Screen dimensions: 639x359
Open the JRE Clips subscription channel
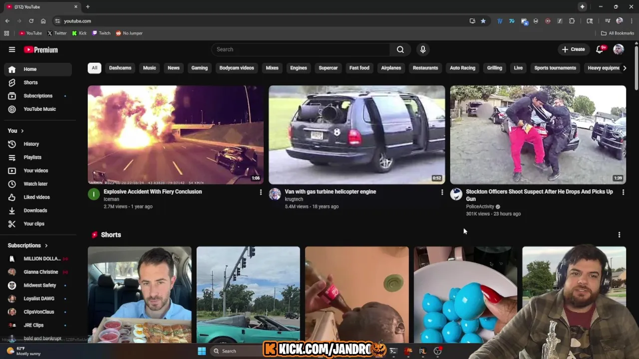38,325
